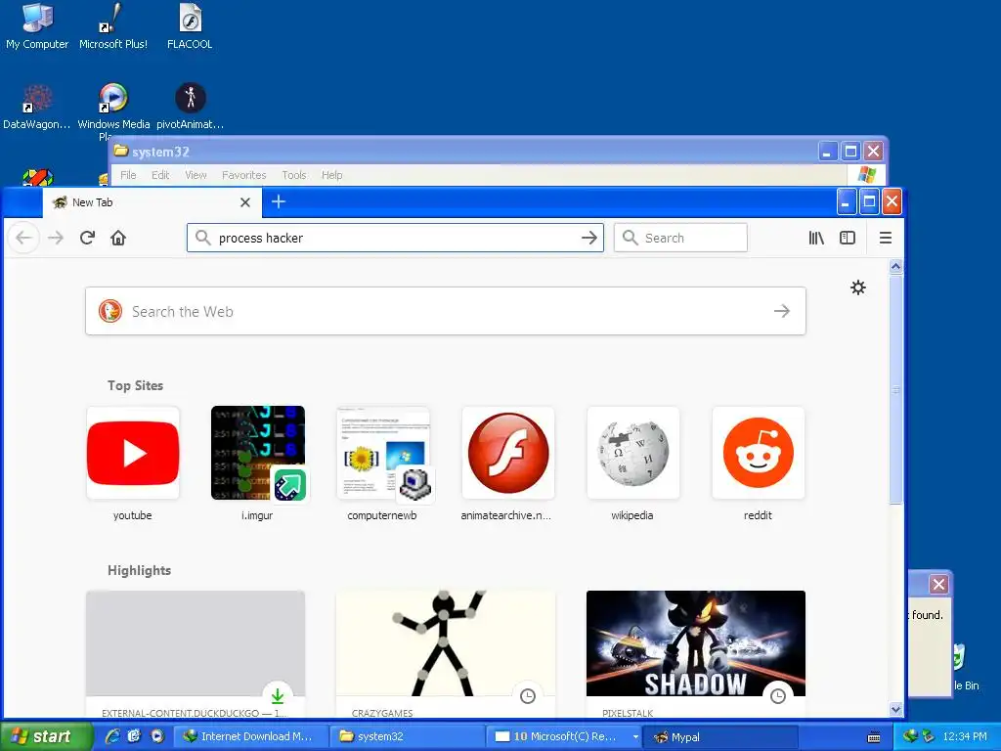This screenshot has width=1001, height=751.
Task: Expand the grouped Microsoft(C) Re... taskbar button
Action: point(564,736)
